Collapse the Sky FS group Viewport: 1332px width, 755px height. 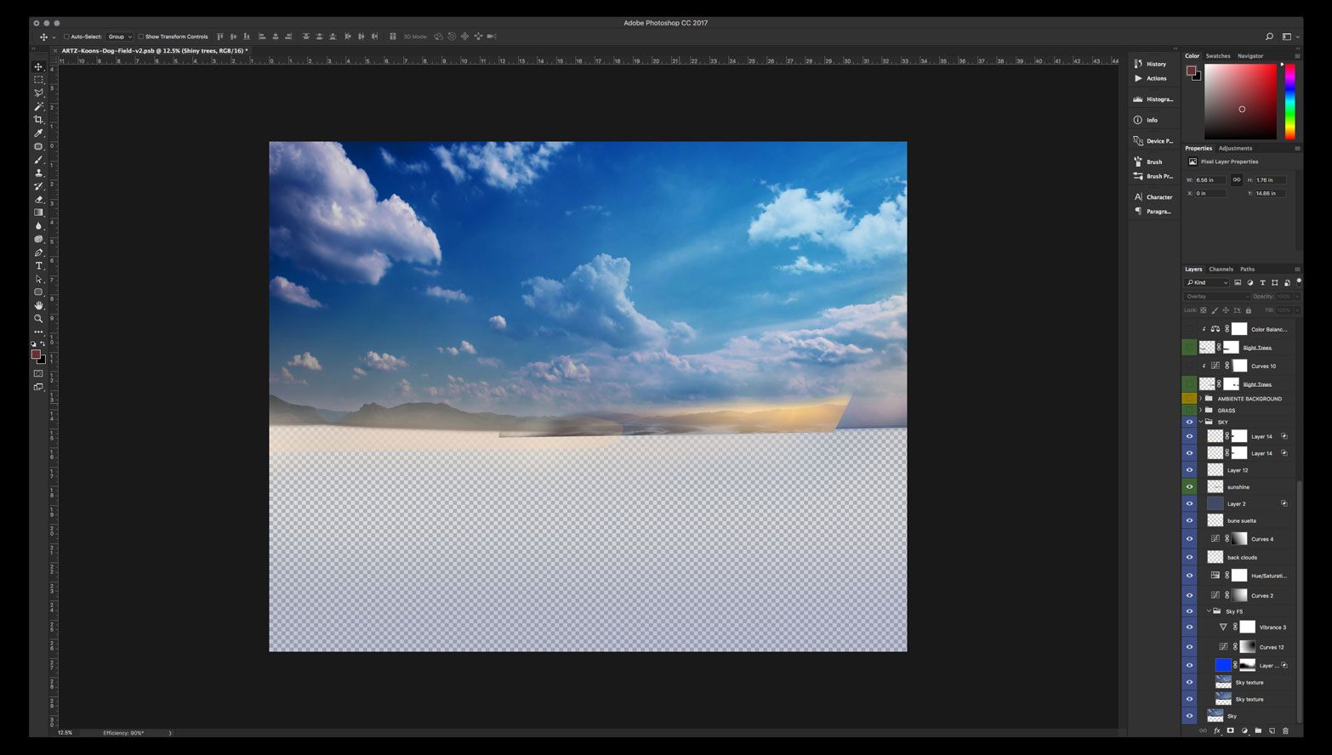point(1209,611)
